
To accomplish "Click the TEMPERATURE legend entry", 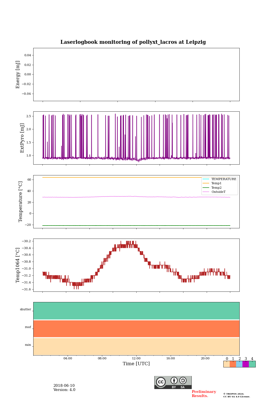I will coord(219,179).
